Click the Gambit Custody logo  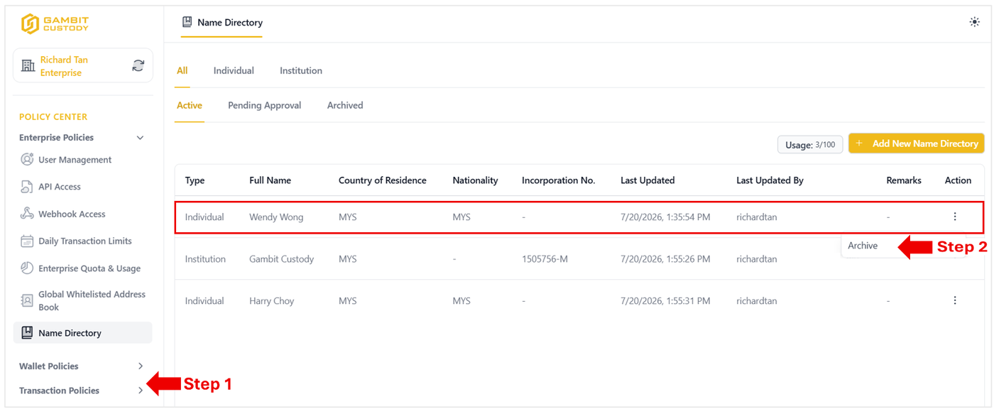click(x=55, y=23)
